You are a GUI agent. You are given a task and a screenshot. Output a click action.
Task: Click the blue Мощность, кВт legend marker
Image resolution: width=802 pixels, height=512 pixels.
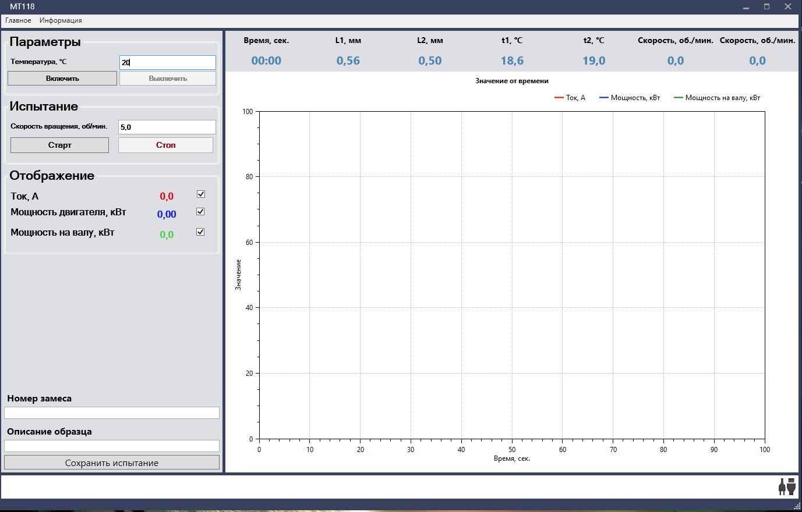(604, 98)
